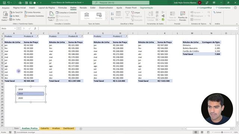Click the Save icon in the quick access toolbar
Screen dimensions: 239x134
click(4, 3)
